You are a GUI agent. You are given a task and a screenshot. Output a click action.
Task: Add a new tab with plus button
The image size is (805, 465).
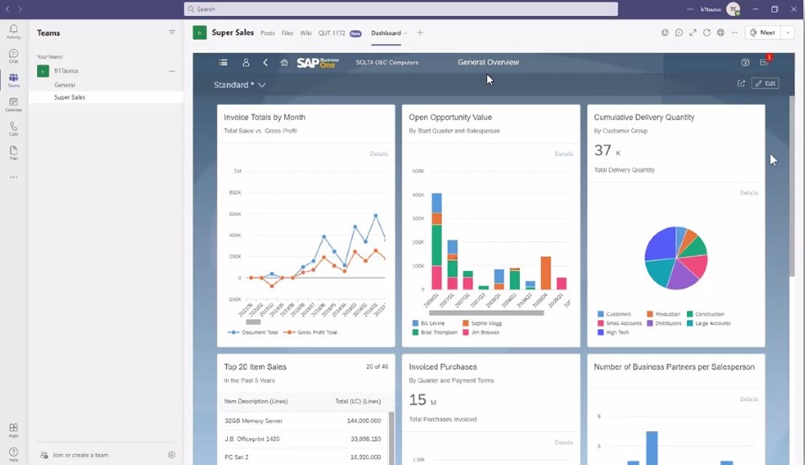[x=420, y=32]
